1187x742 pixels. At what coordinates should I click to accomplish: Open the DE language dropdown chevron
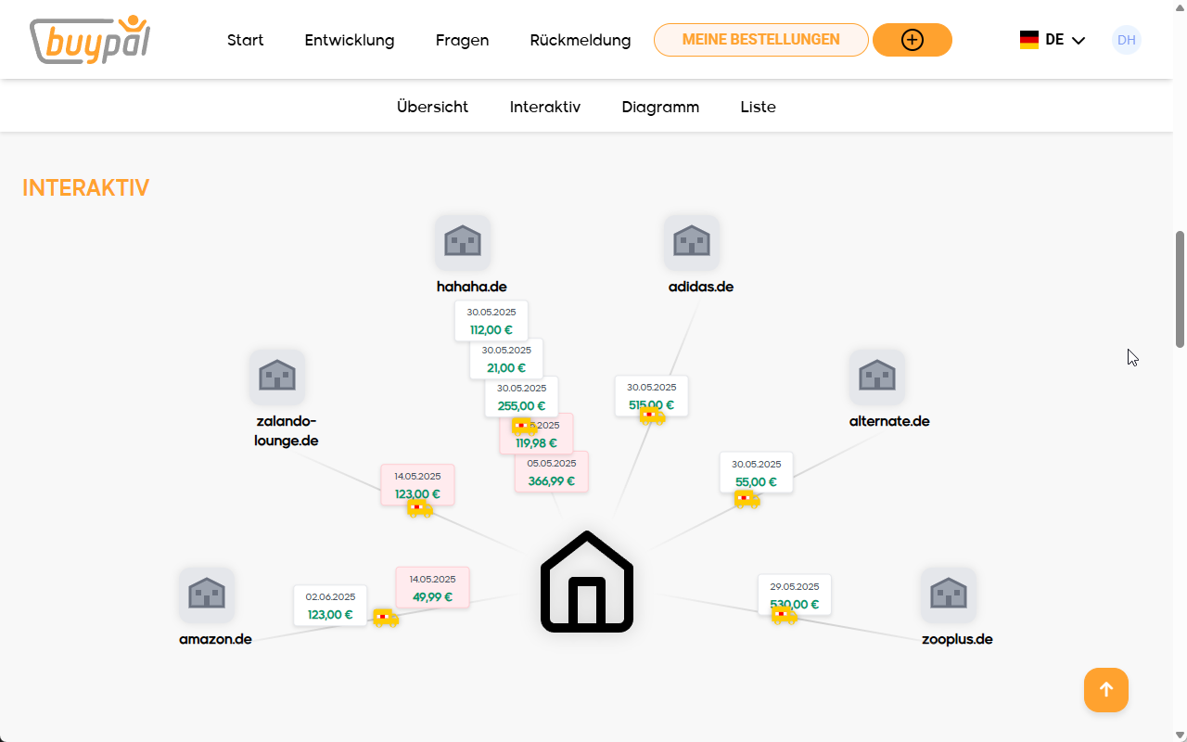[1078, 41]
